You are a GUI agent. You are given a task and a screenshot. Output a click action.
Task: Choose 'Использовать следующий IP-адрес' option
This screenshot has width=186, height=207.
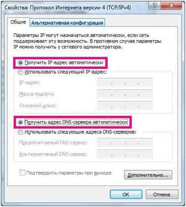21,72
